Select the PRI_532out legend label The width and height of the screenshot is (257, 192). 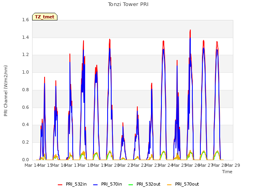pyautogui.click(x=148, y=184)
